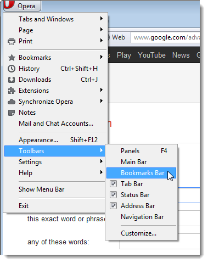
Task: Expand arrow beside Extensions
Action: (102, 90)
